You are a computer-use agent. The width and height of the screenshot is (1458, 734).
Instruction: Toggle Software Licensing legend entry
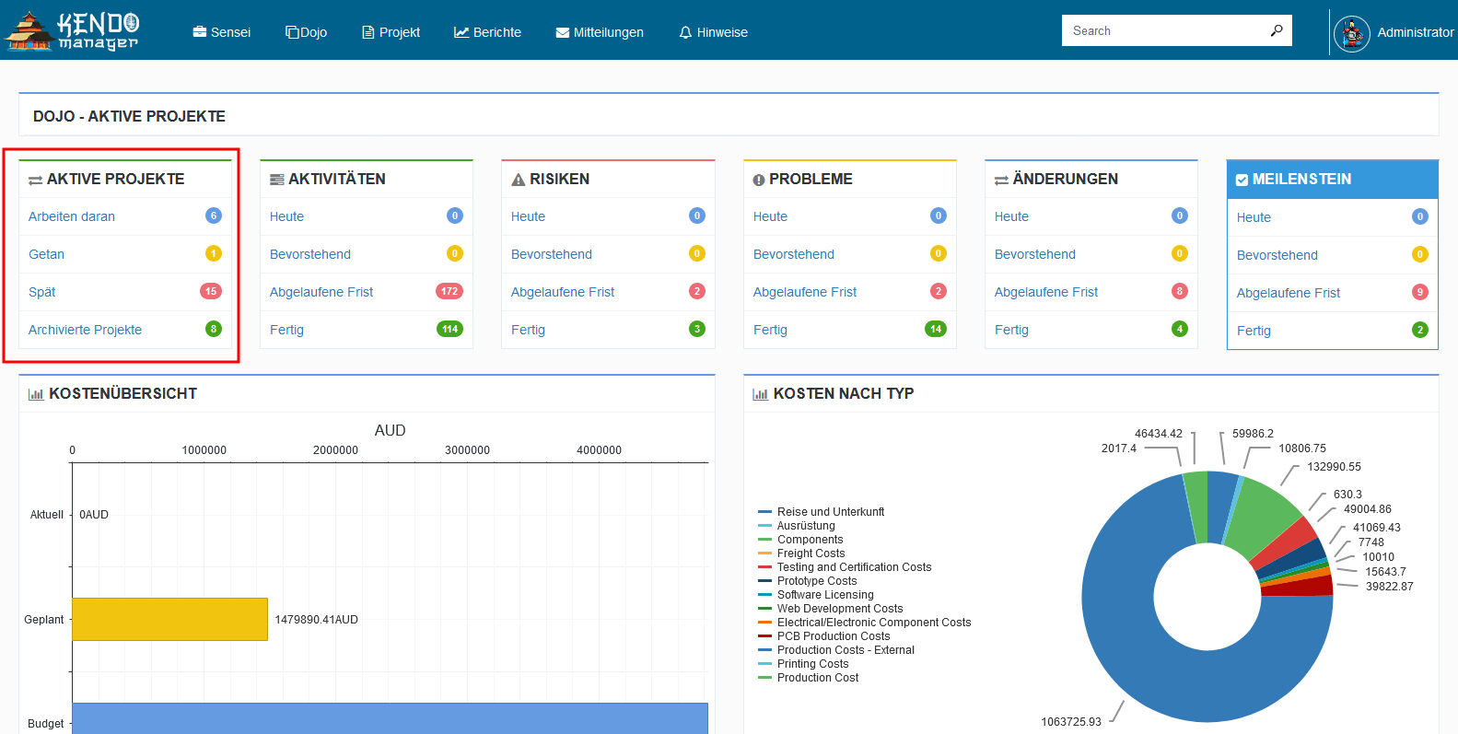click(816, 595)
